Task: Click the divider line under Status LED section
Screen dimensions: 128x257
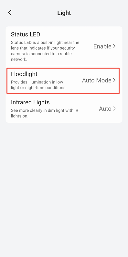Action: pos(64,66)
